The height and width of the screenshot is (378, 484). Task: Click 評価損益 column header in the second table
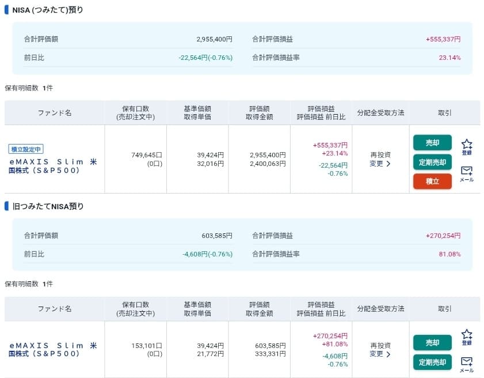click(x=321, y=305)
